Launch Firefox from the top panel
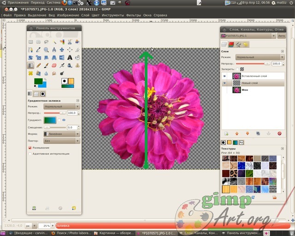 coord(64,3)
